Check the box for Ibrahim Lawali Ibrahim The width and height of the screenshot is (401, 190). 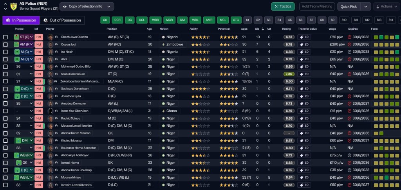coord(5,185)
